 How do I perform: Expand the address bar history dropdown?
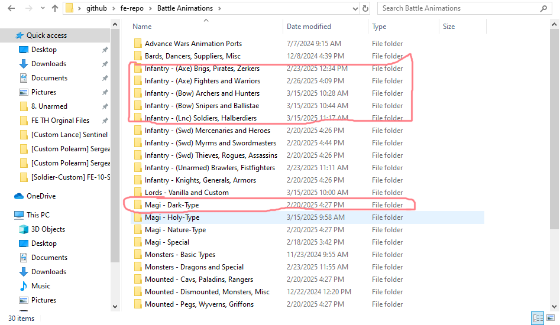354,8
